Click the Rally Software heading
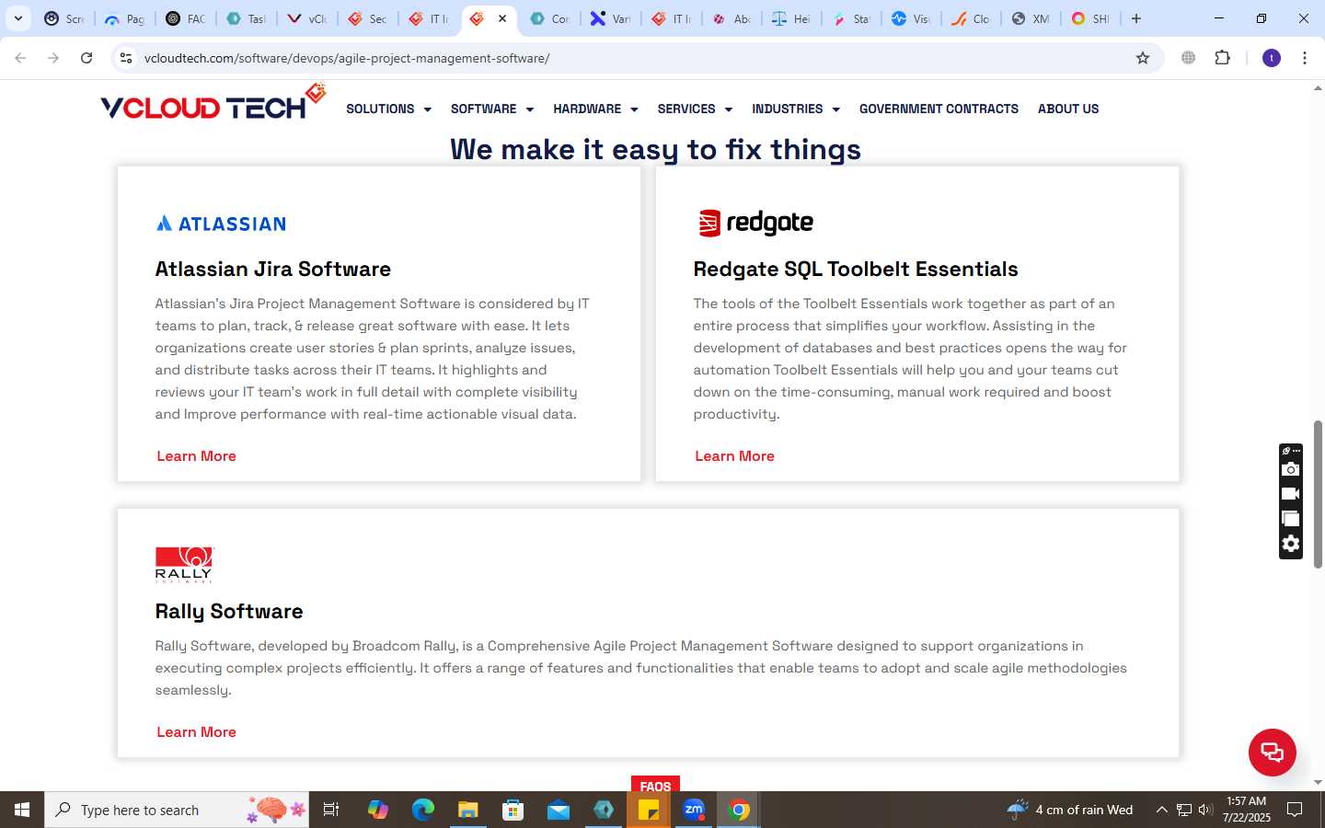Viewport: 1325px width, 828px height. point(229,611)
